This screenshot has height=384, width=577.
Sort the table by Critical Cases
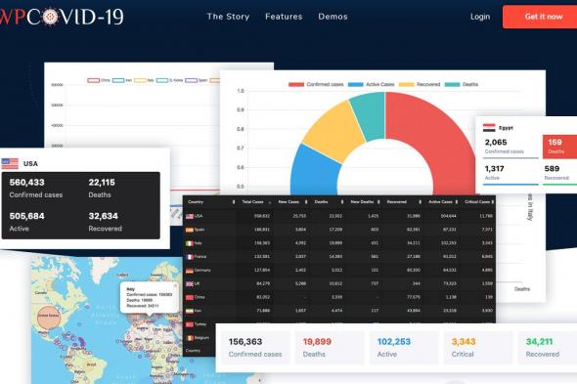click(x=479, y=201)
